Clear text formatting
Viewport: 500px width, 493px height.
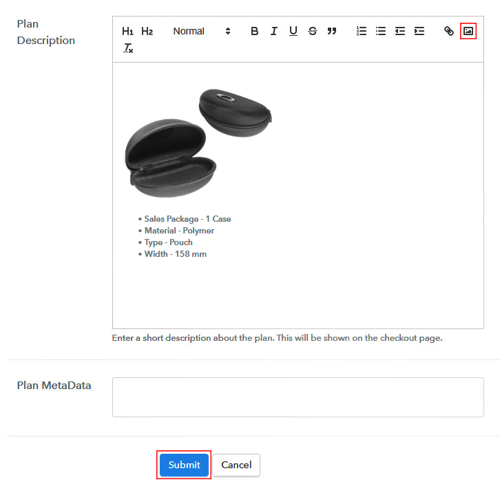click(128, 48)
